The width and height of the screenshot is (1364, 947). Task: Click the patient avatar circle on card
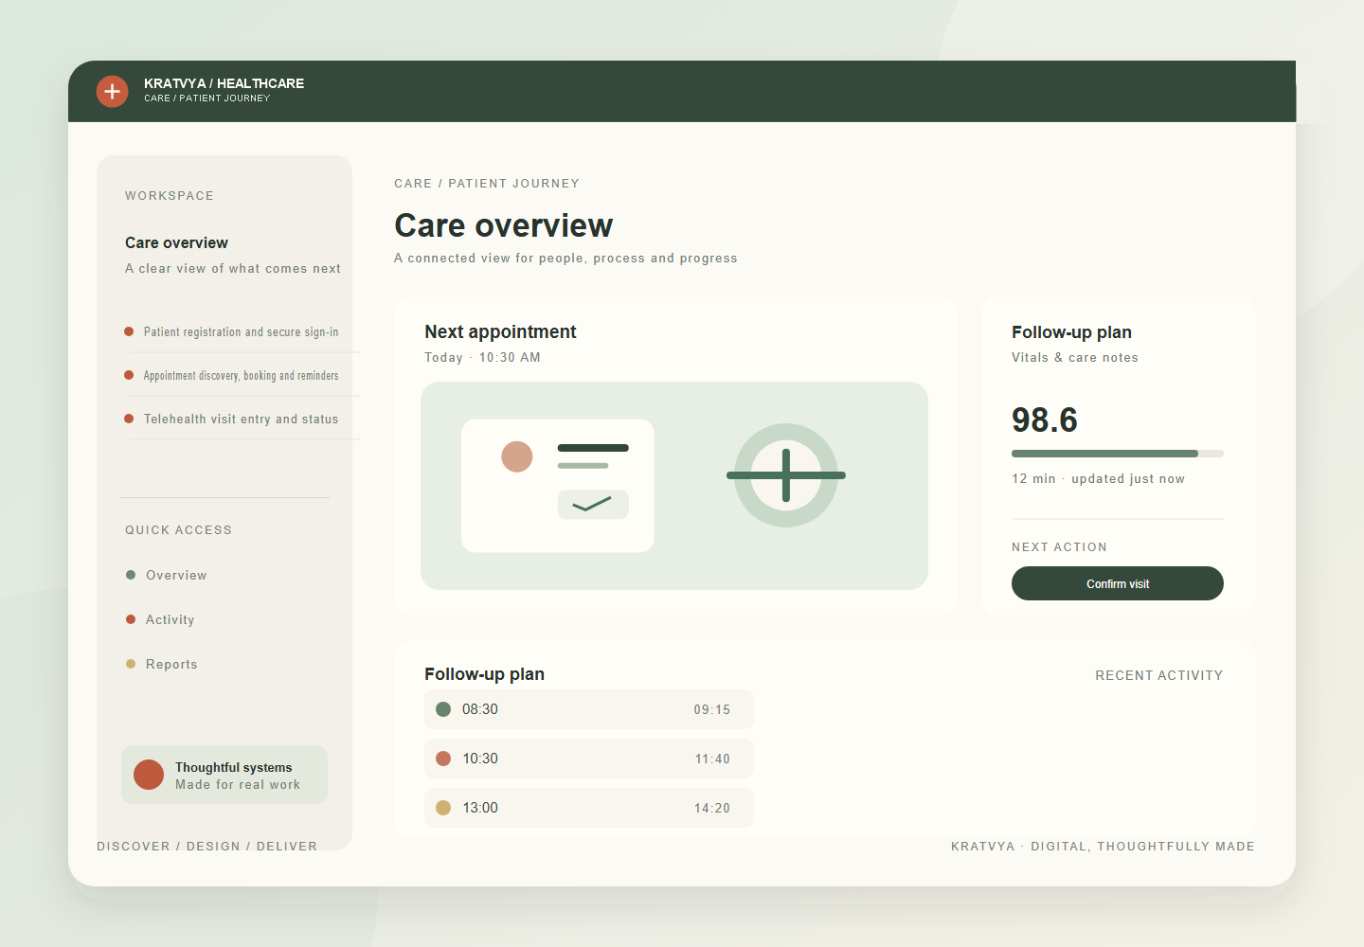(x=517, y=456)
